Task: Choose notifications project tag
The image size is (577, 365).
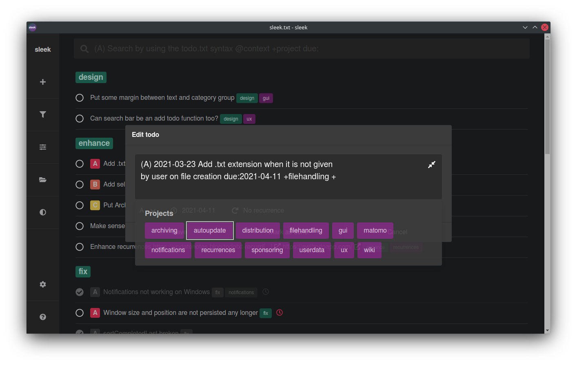Action: [168, 250]
